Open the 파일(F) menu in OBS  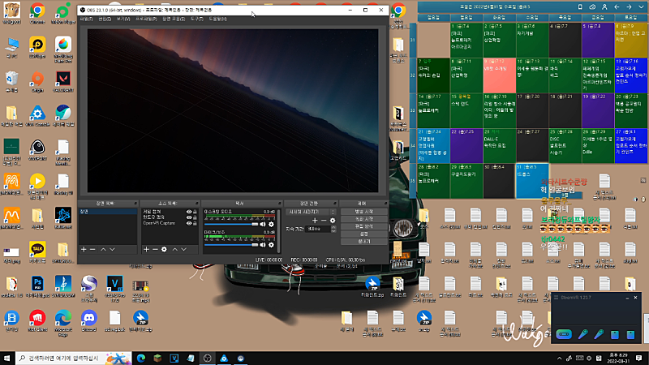tap(86, 18)
